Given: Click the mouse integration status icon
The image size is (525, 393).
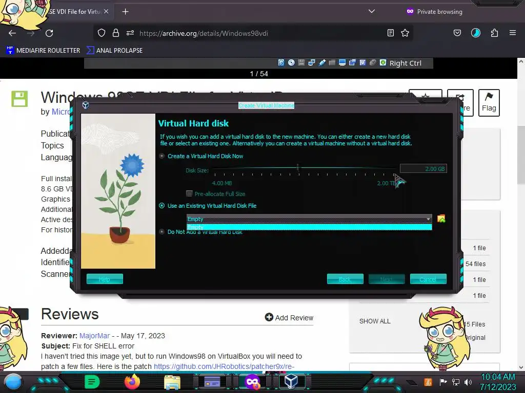Looking at the screenshot, I should [373, 63].
